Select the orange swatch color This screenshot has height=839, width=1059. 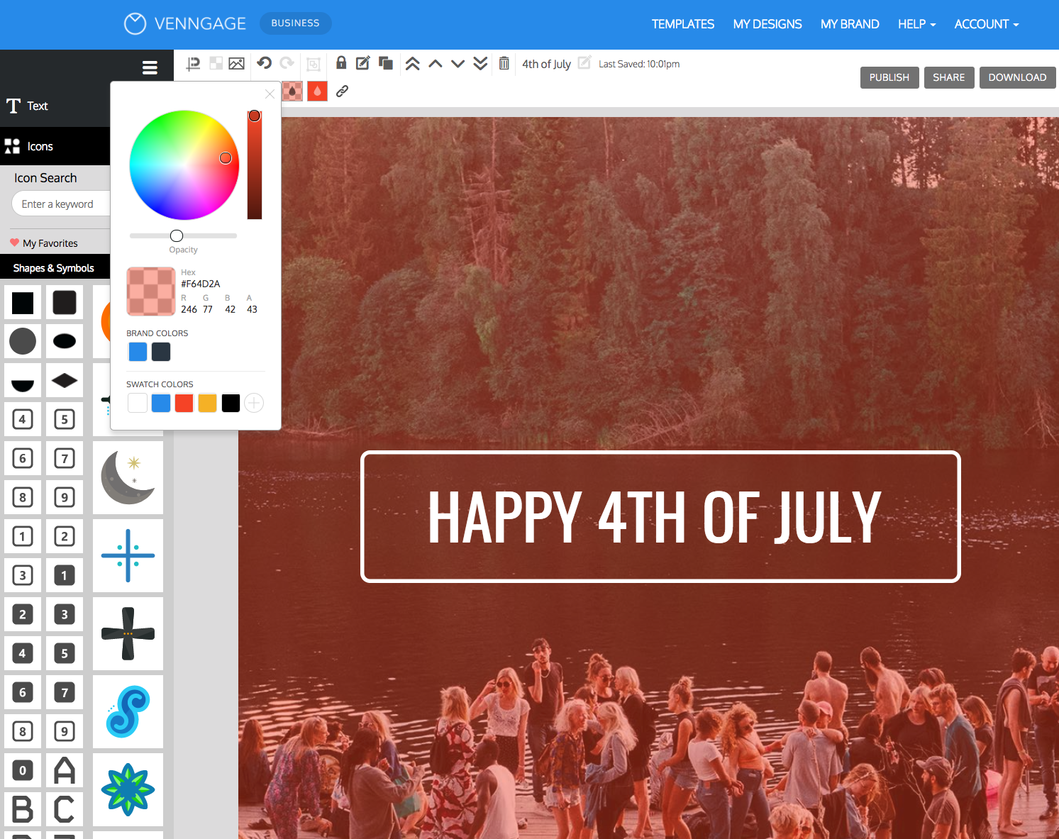207,404
